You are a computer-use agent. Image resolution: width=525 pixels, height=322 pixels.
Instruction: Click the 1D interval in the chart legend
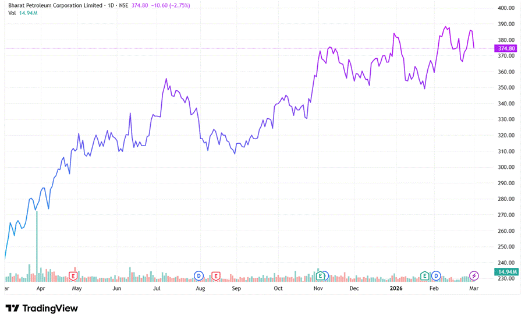(x=111, y=5)
